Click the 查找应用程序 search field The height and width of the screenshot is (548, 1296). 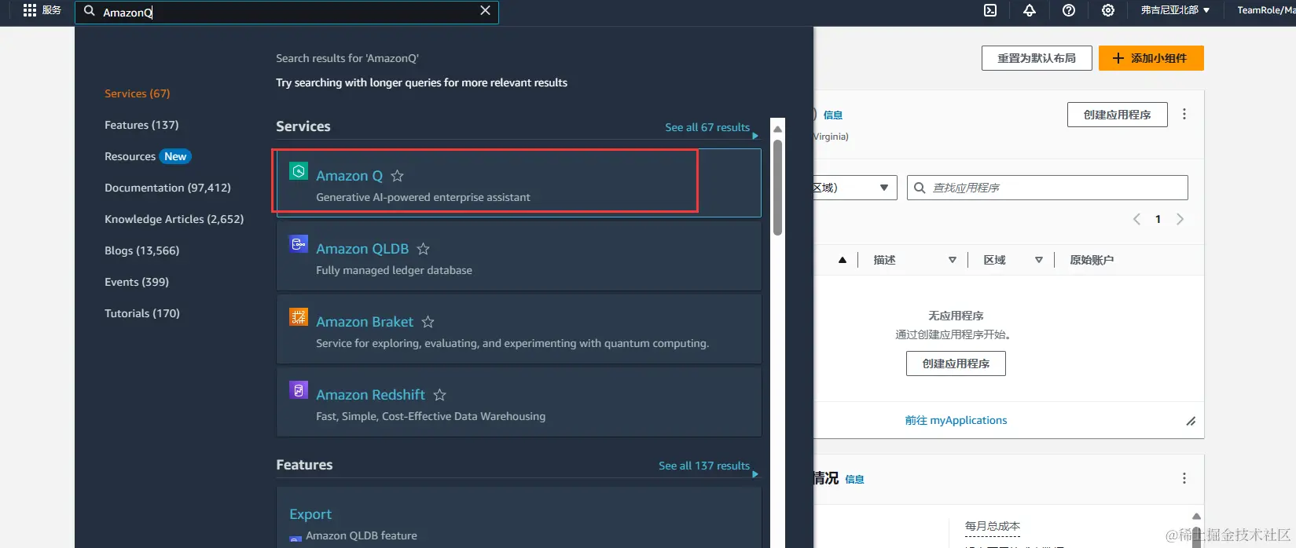tap(1047, 188)
